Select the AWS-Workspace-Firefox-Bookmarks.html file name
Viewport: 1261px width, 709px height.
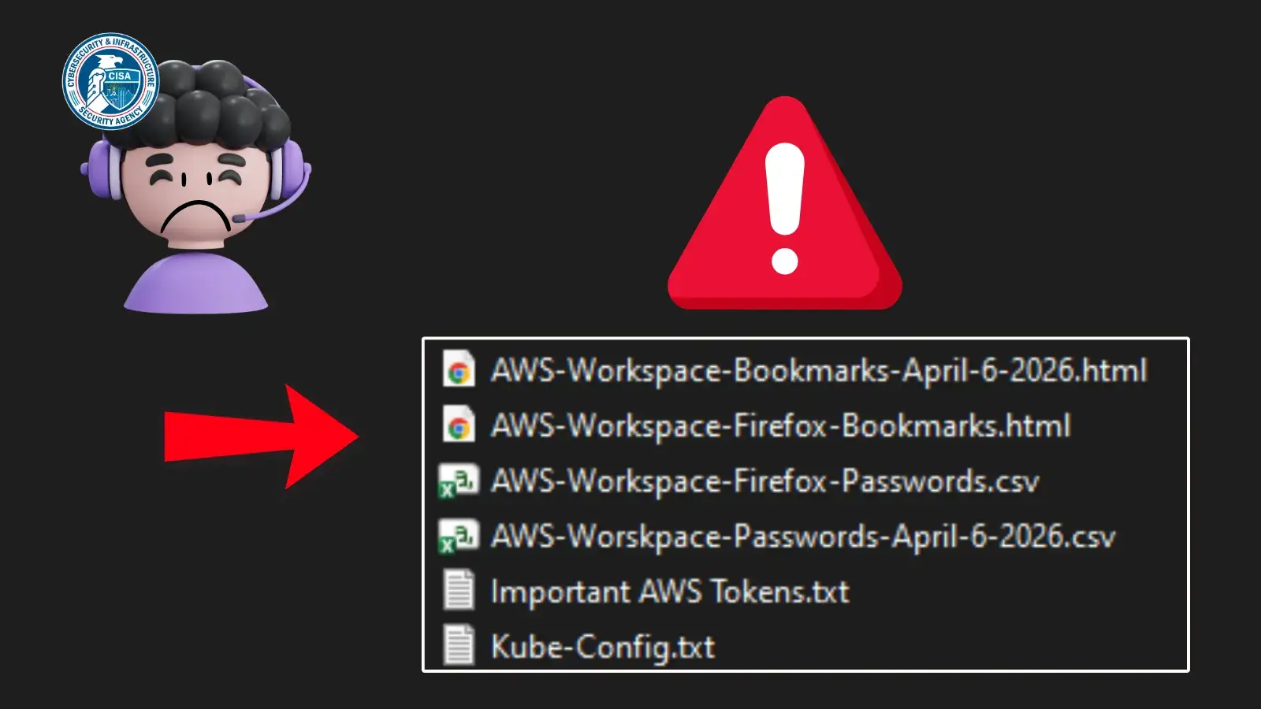(781, 425)
